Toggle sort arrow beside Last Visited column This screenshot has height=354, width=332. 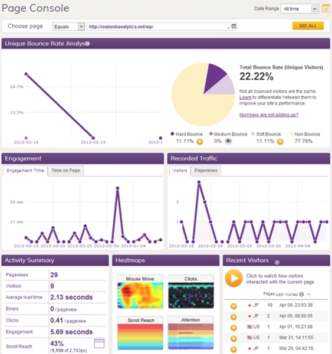[x=309, y=294]
